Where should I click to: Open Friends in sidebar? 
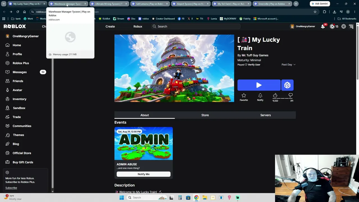pyautogui.click(x=18, y=81)
